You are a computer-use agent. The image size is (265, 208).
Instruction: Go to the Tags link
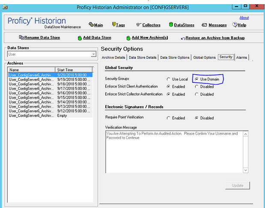pyautogui.click(x=120, y=25)
